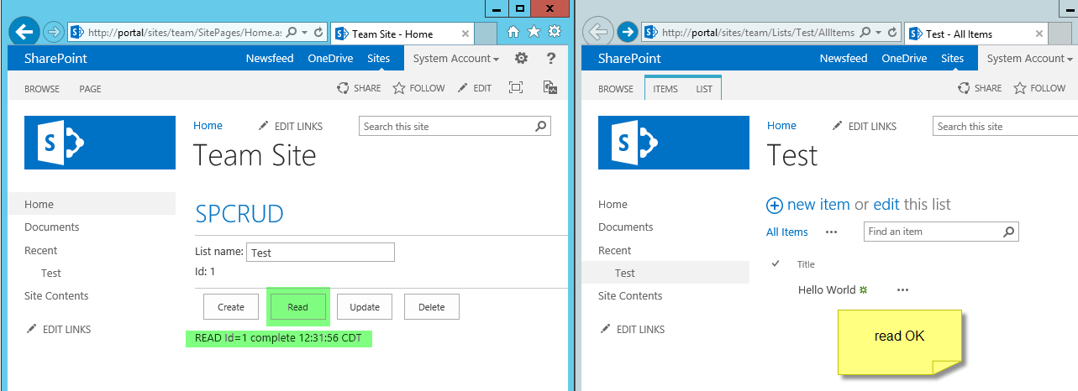1078x391 pixels.
Task: Click the Title column header
Action: 806,264
